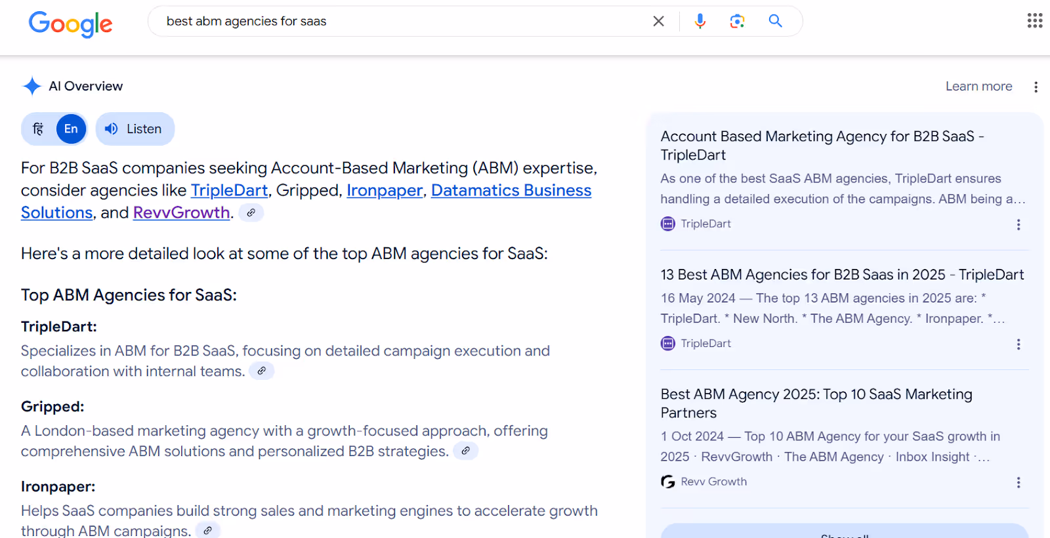
Task: Click the Google logo
Action: click(x=71, y=24)
